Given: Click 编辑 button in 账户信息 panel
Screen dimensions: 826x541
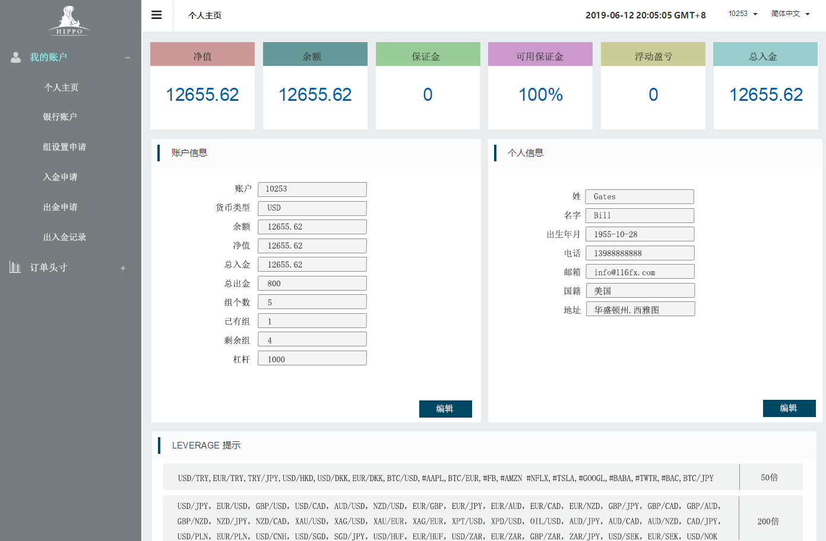Looking at the screenshot, I should click(445, 409).
